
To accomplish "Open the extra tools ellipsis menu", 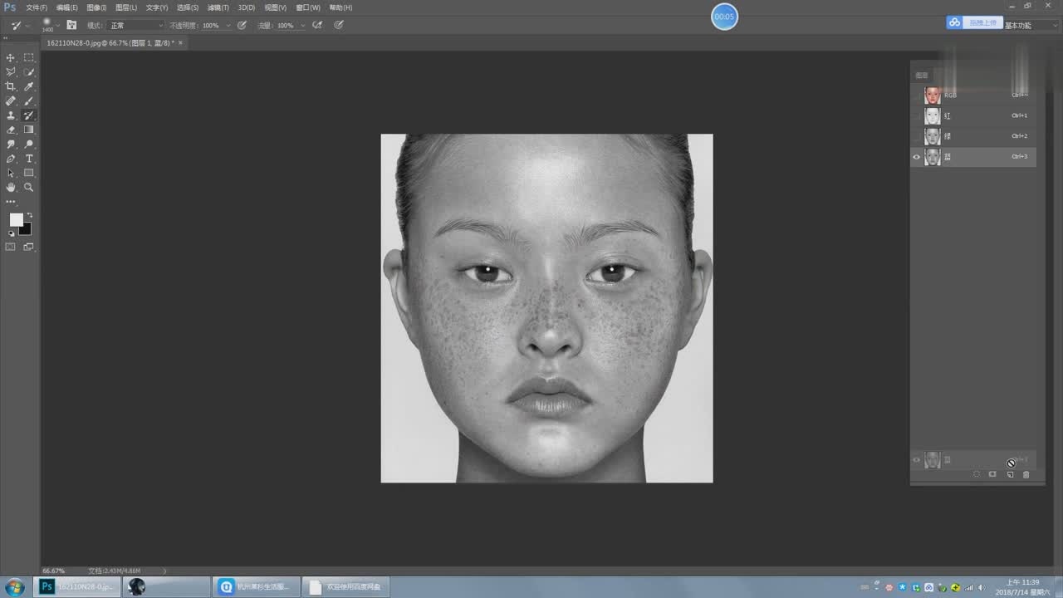I will (x=11, y=202).
